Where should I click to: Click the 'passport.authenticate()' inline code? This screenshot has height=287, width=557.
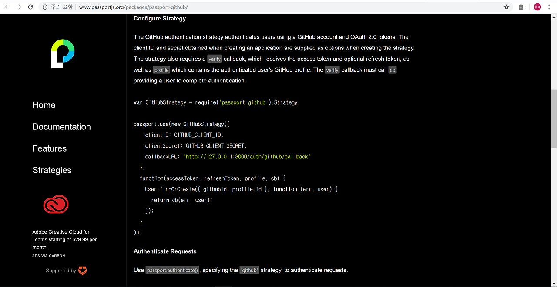[x=172, y=270]
